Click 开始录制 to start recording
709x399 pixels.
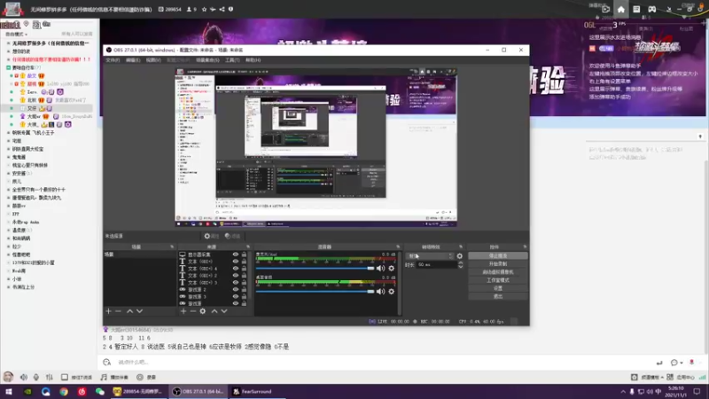tap(498, 263)
